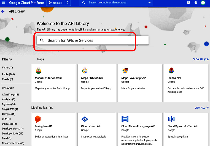Image resolution: width=210 pixels, height=146 pixels.
Task: Click the Maps SDK for Android icon
Action: click(38, 71)
